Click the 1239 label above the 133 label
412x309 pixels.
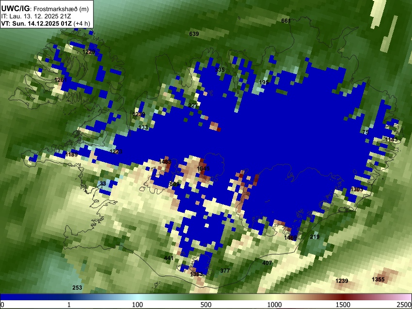(x=139, y=114)
